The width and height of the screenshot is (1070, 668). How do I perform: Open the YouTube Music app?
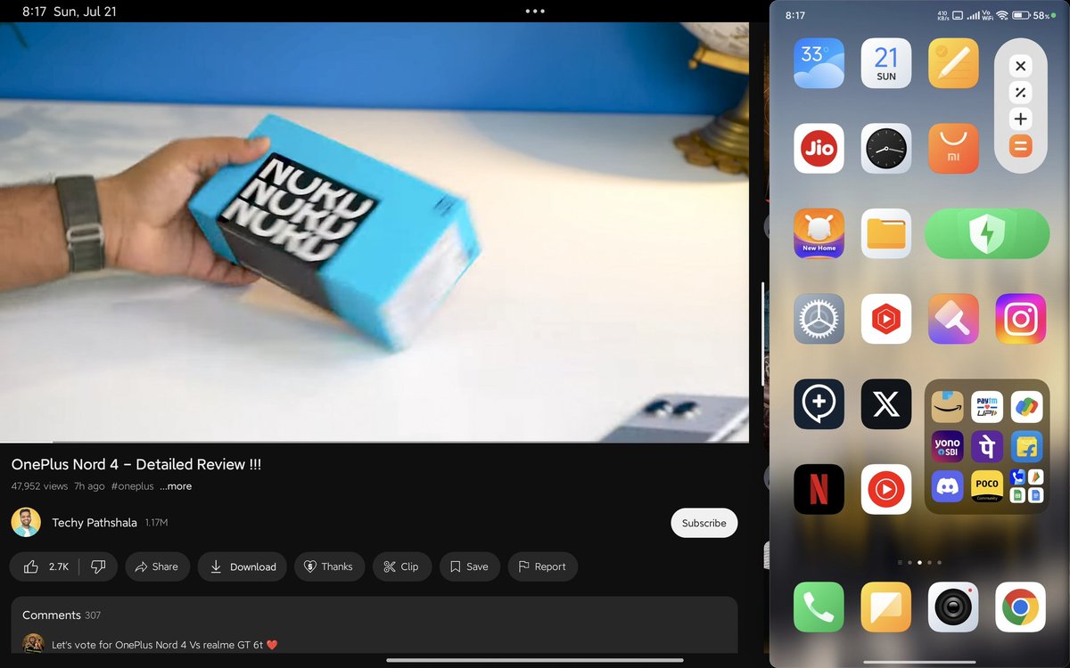(886, 489)
